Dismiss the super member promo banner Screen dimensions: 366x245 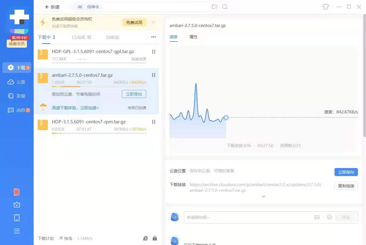pyautogui.click(x=153, y=22)
